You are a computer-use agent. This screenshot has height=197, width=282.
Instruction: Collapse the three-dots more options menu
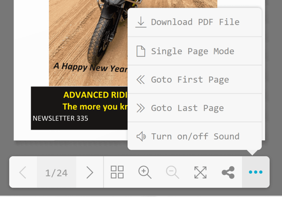pos(256,172)
